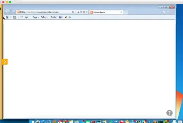Go forward with the Forward arrow

(14, 12)
